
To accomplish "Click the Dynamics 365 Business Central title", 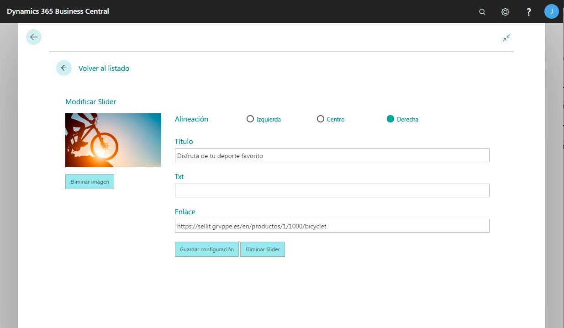I will (58, 11).
